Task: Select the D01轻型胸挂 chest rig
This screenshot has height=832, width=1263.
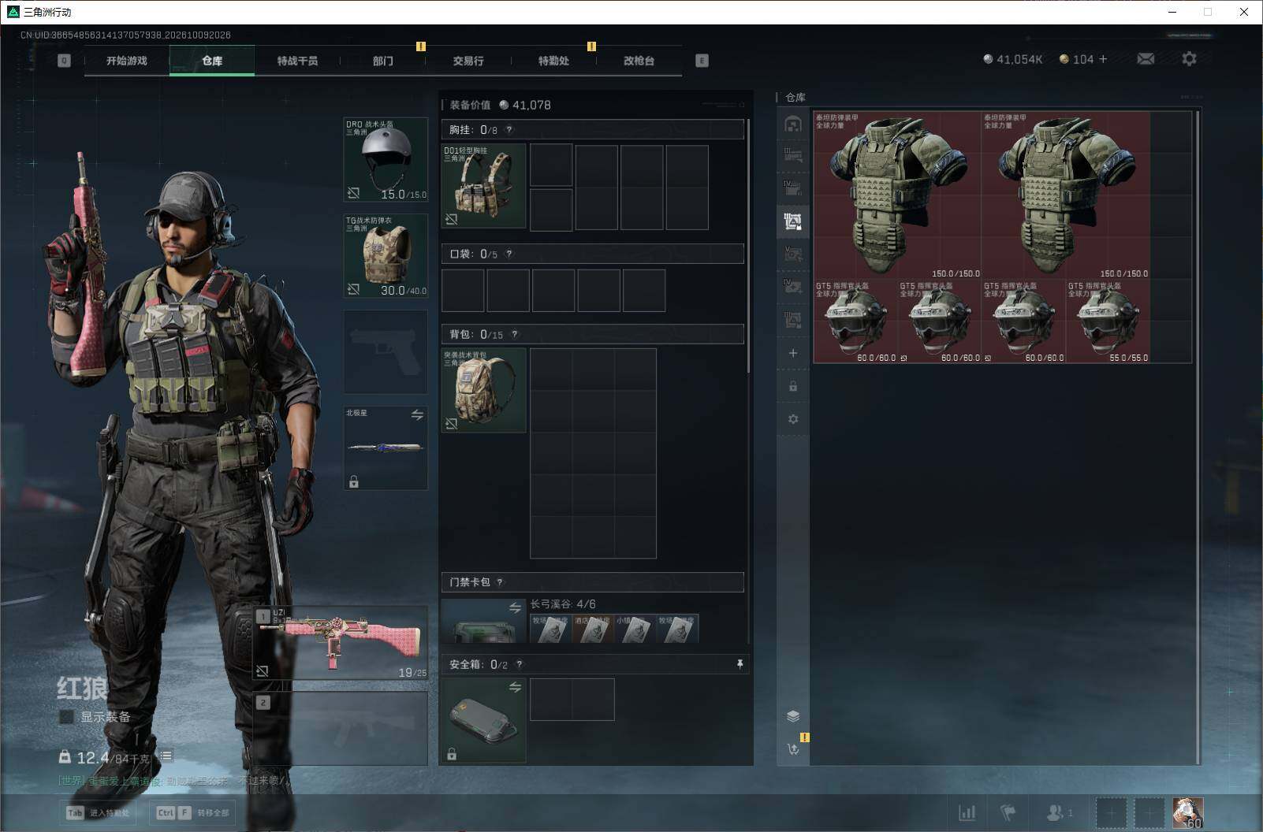Action: (483, 186)
